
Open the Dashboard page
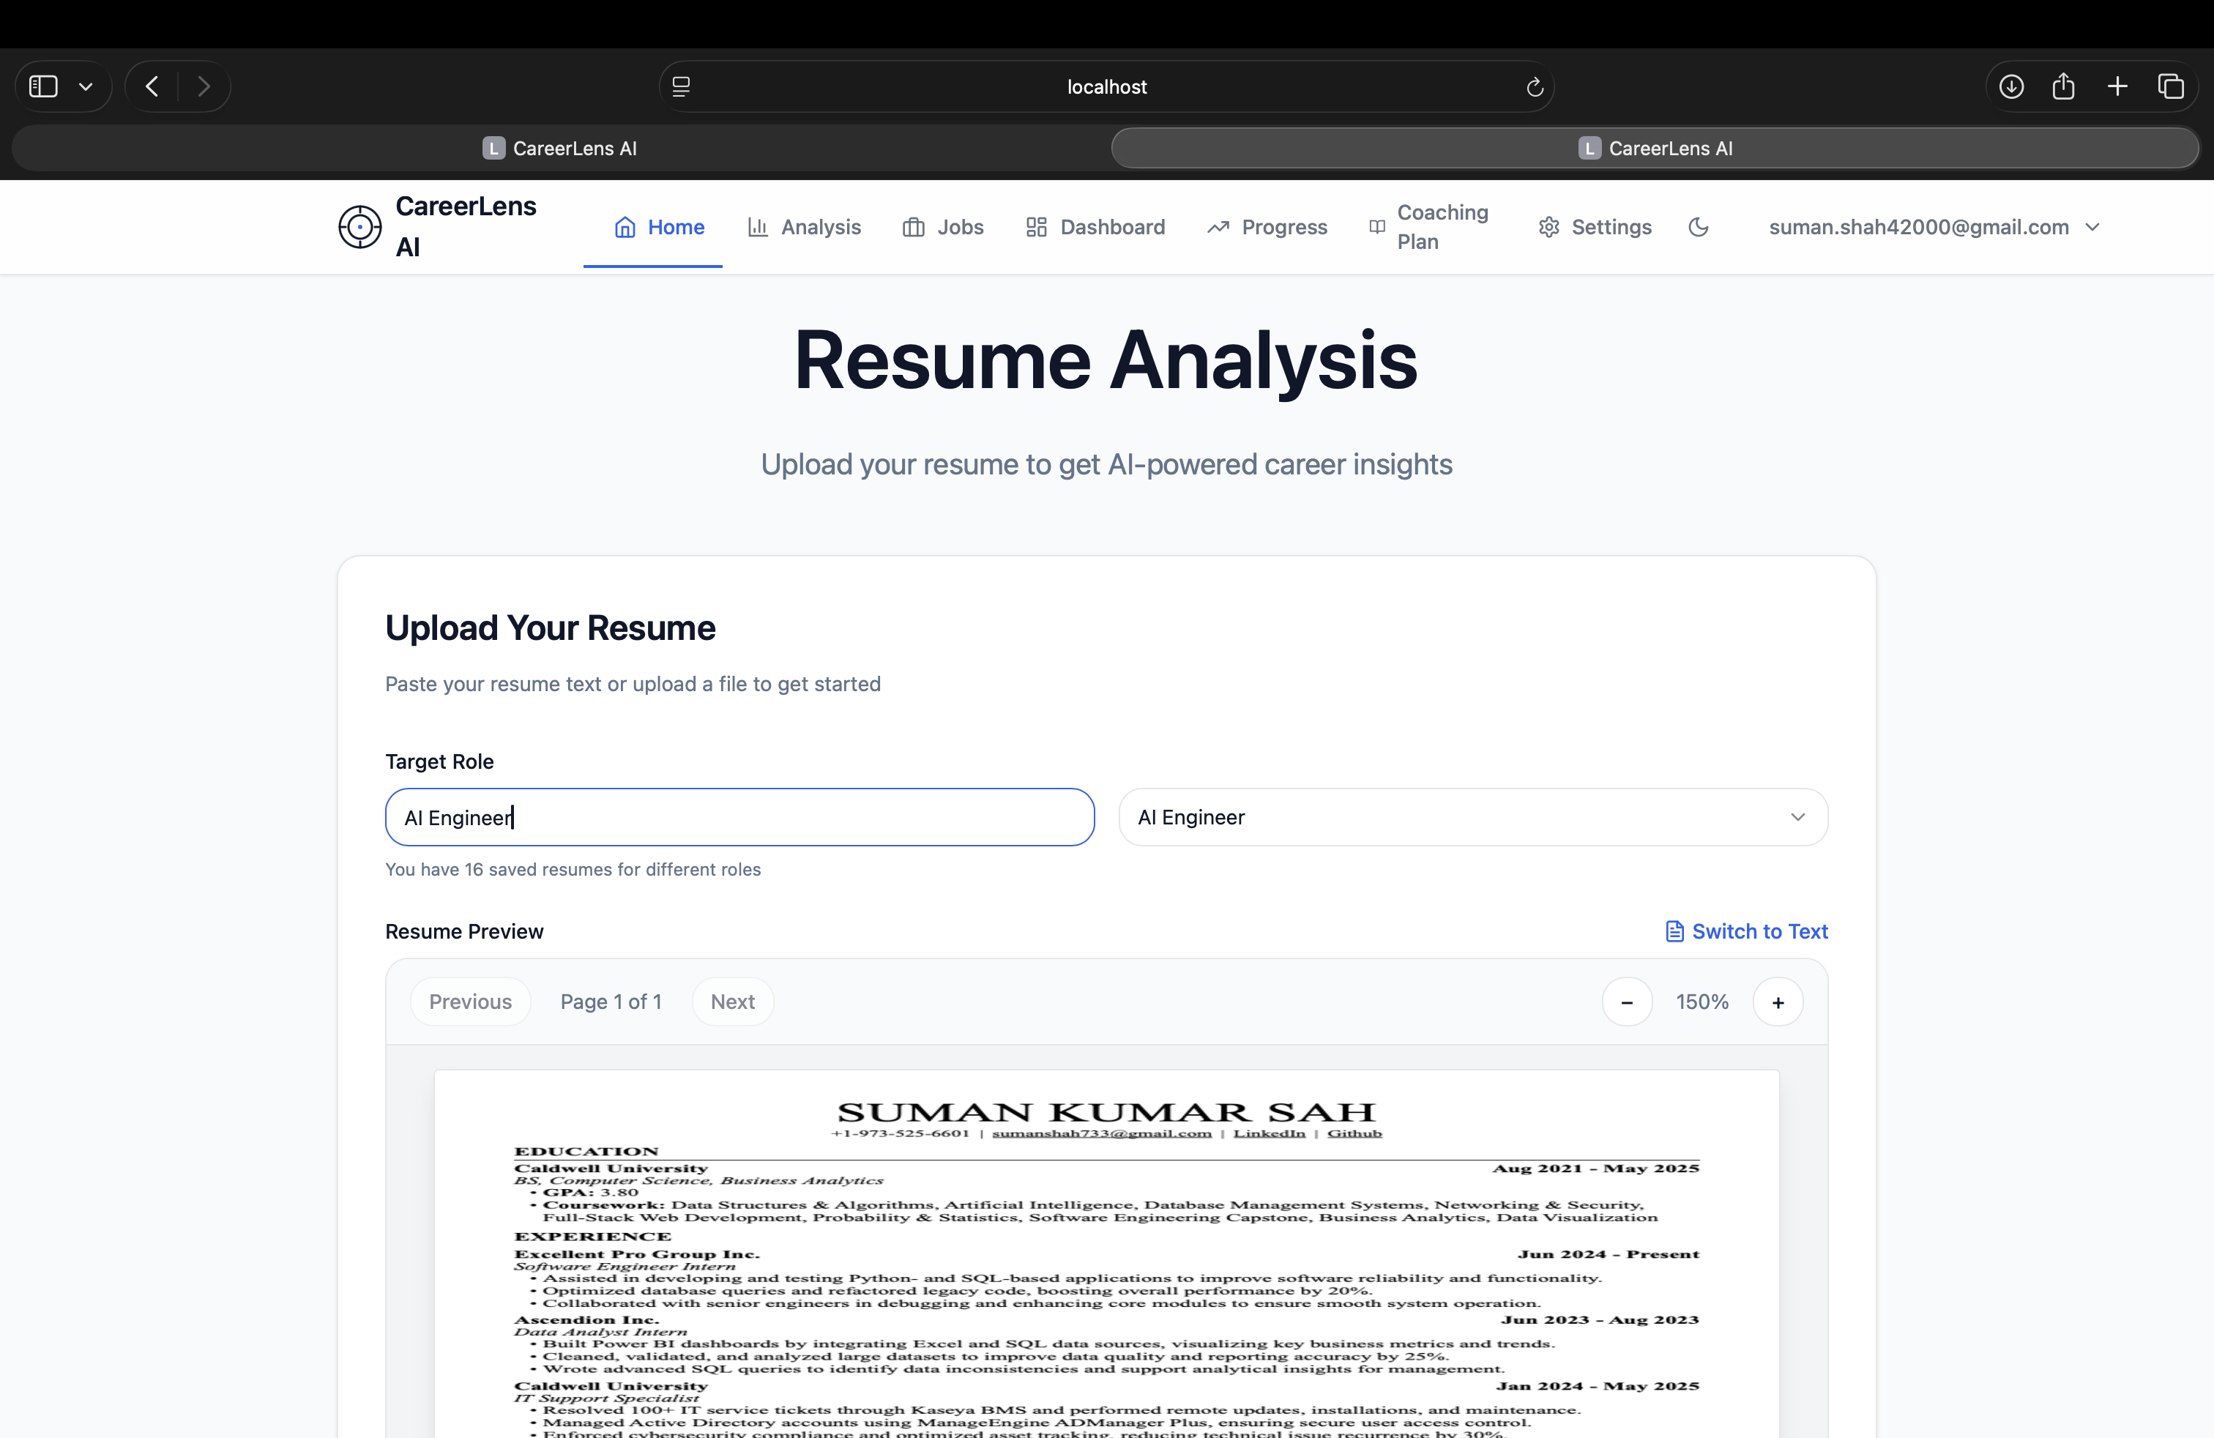1095,227
